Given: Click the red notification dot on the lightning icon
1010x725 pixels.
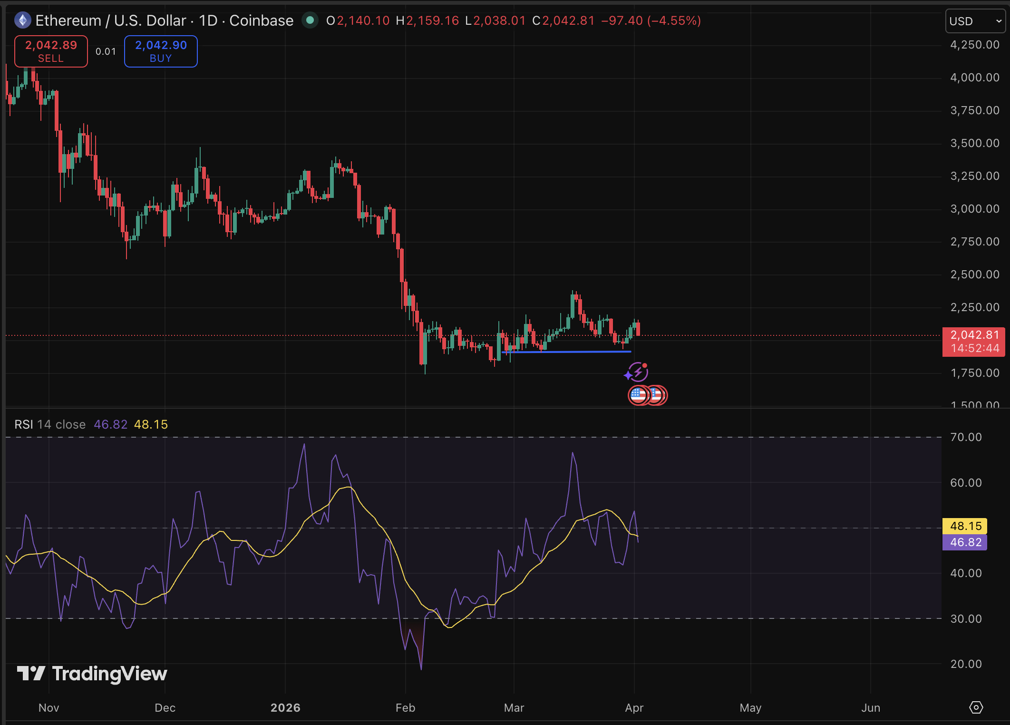Looking at the screenshot, I should click(646, 364).
